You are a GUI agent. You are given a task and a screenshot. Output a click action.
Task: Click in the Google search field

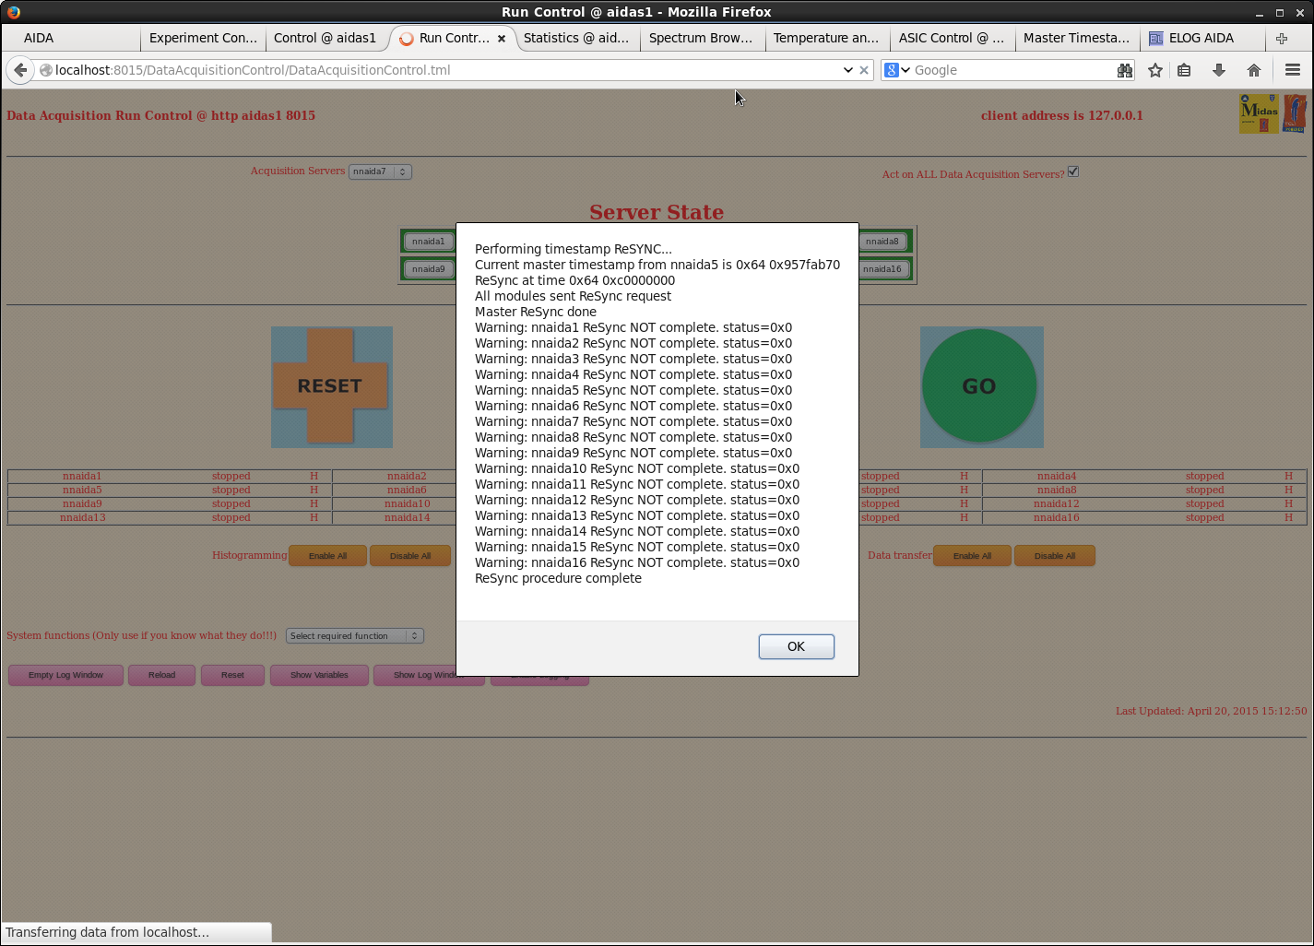tap(1010, 70)
